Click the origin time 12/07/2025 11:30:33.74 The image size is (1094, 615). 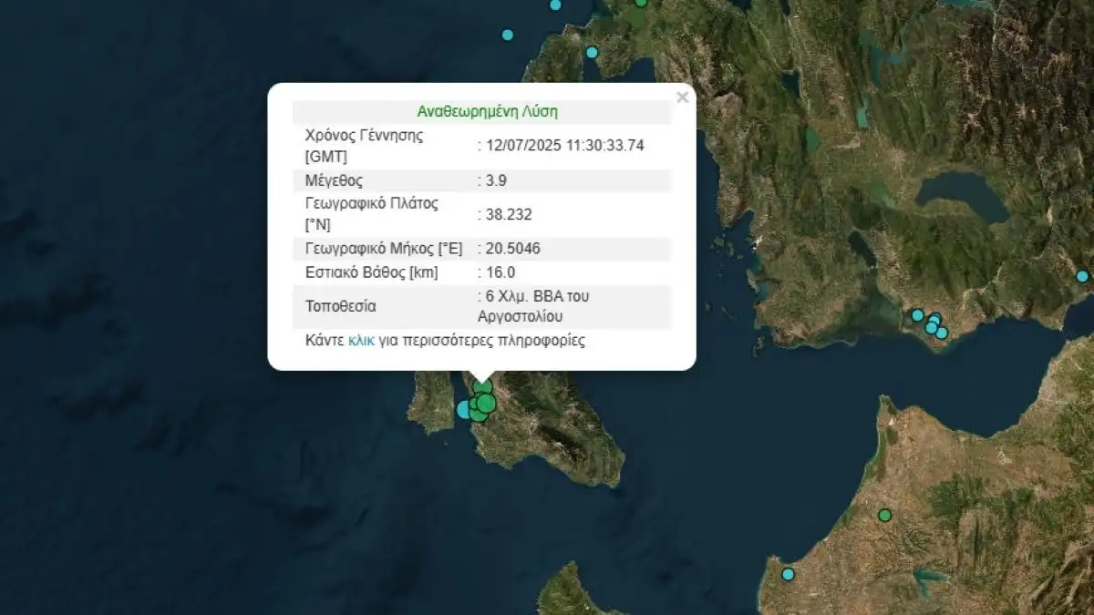coord(562,145)
